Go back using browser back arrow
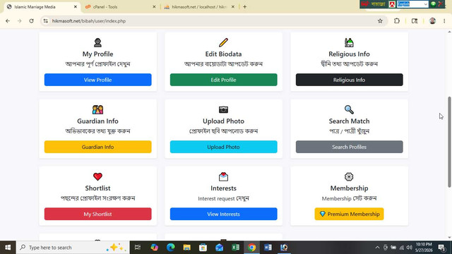The height and width of the screenshot is (254, 452). (8, 21)
